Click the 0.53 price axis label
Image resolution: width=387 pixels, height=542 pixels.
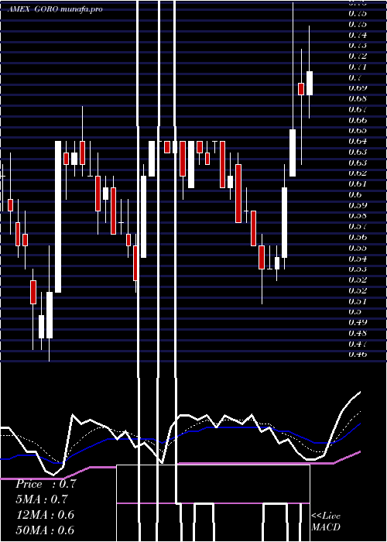(358, 269)
